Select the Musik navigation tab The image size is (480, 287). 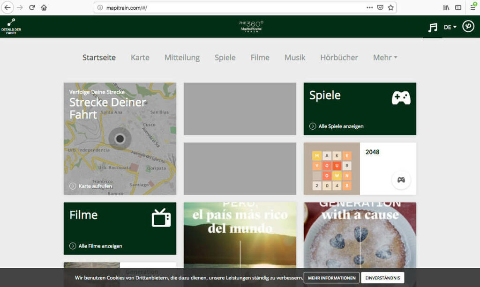point(294,58)
